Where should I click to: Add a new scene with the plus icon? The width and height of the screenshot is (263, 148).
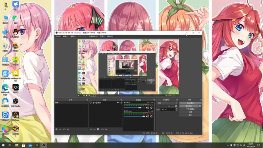coord(57,129)
